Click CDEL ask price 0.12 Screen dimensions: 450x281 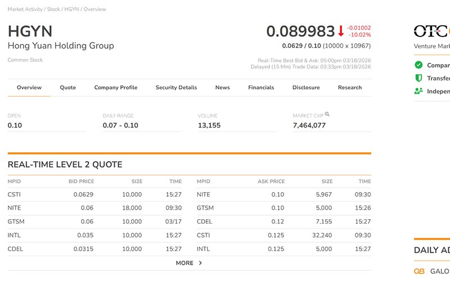click(277, 221)
